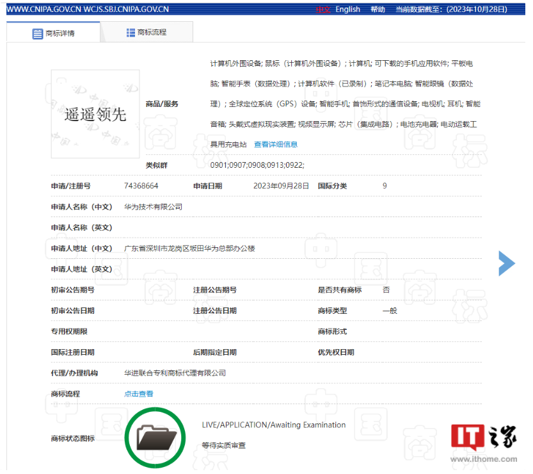Go to next record with blue arrow
533x474 pixels.
(x=506, y=263)
